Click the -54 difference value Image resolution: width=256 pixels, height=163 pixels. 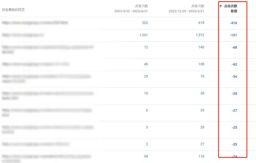(234, 77)
